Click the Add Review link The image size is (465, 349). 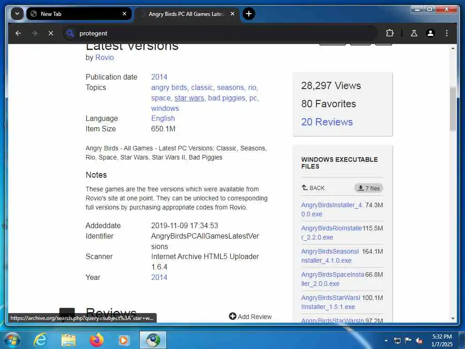click(x=250, y=317)
